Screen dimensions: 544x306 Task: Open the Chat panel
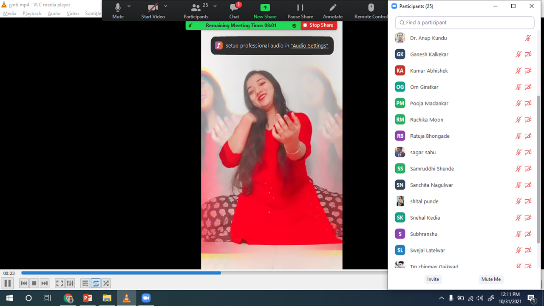(234, 11)
